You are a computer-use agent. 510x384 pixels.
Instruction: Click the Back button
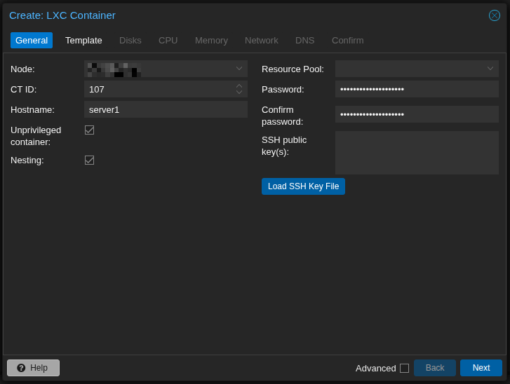(x=435, y=368)
